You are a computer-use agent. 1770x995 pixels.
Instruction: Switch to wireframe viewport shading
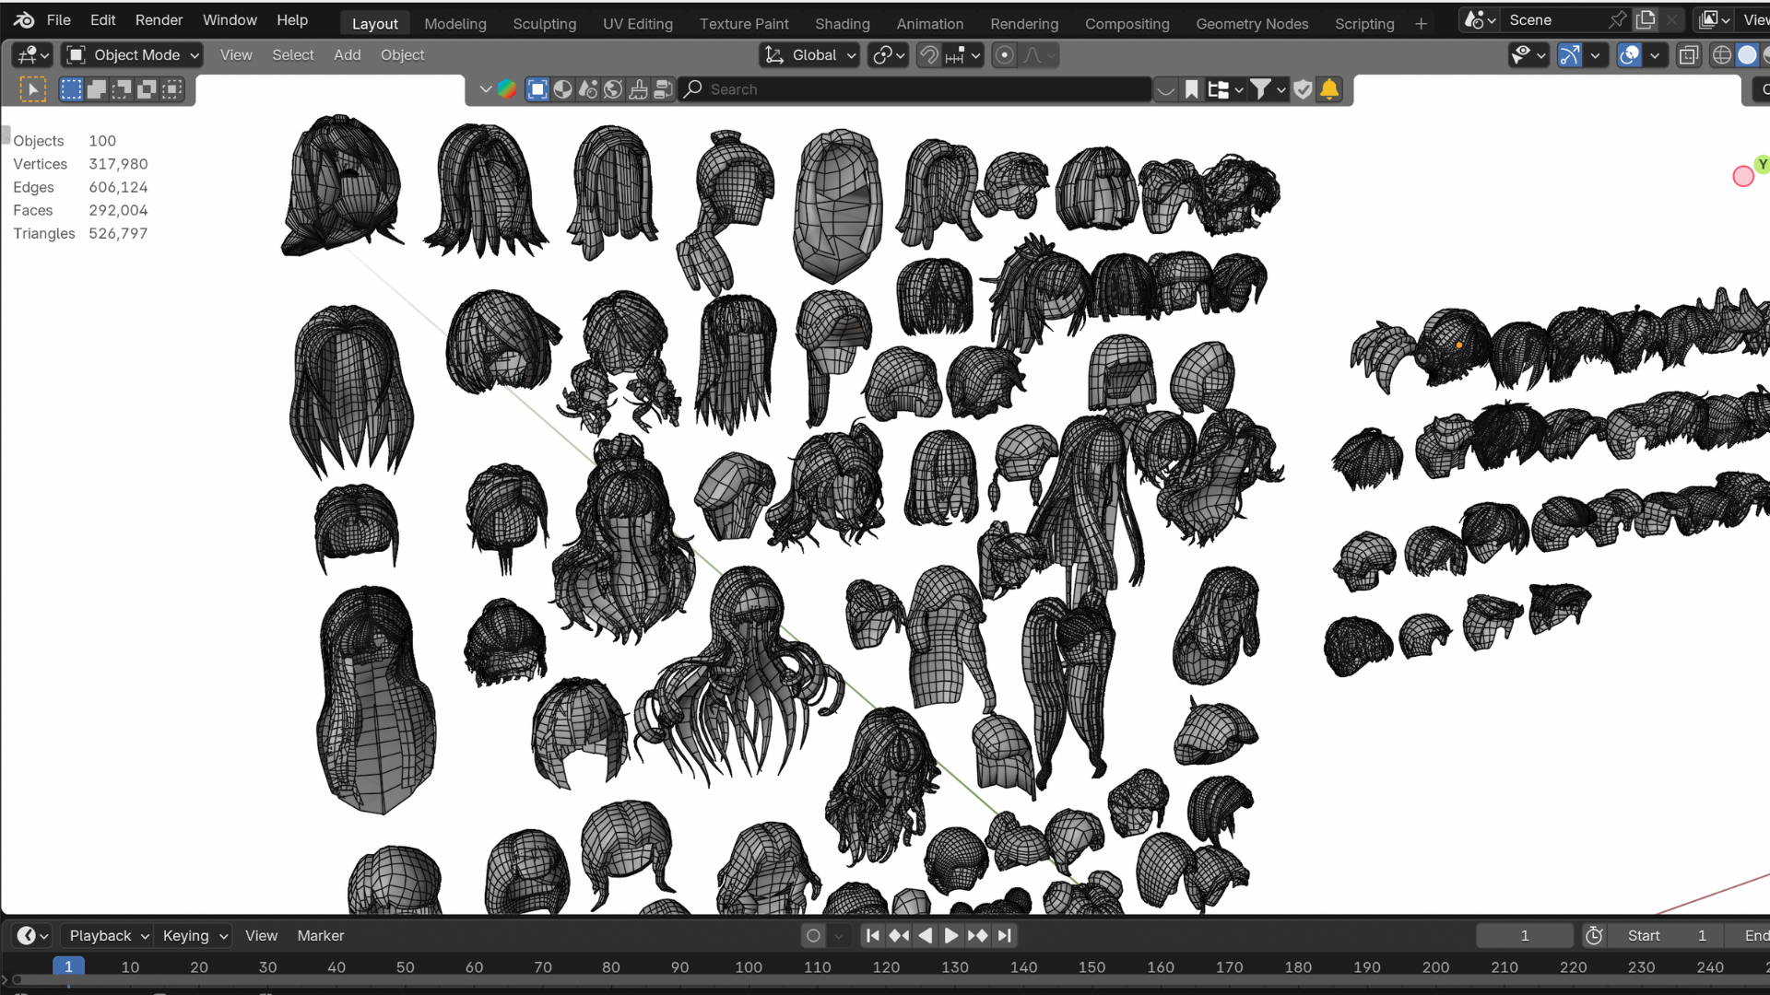(1721, 55)
